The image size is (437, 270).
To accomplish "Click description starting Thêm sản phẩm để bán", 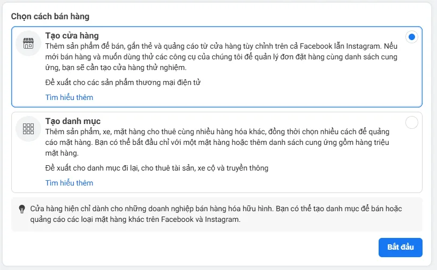I will tap(221, 57).
